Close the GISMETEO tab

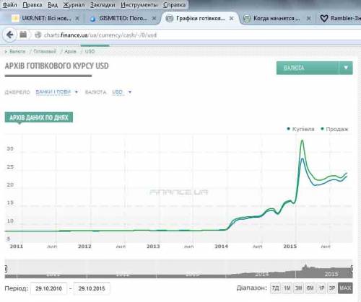point(155,19)
